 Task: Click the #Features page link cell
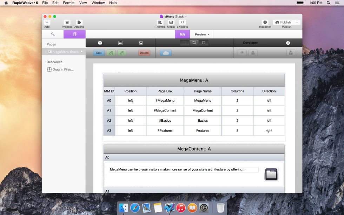coord(165,130)
